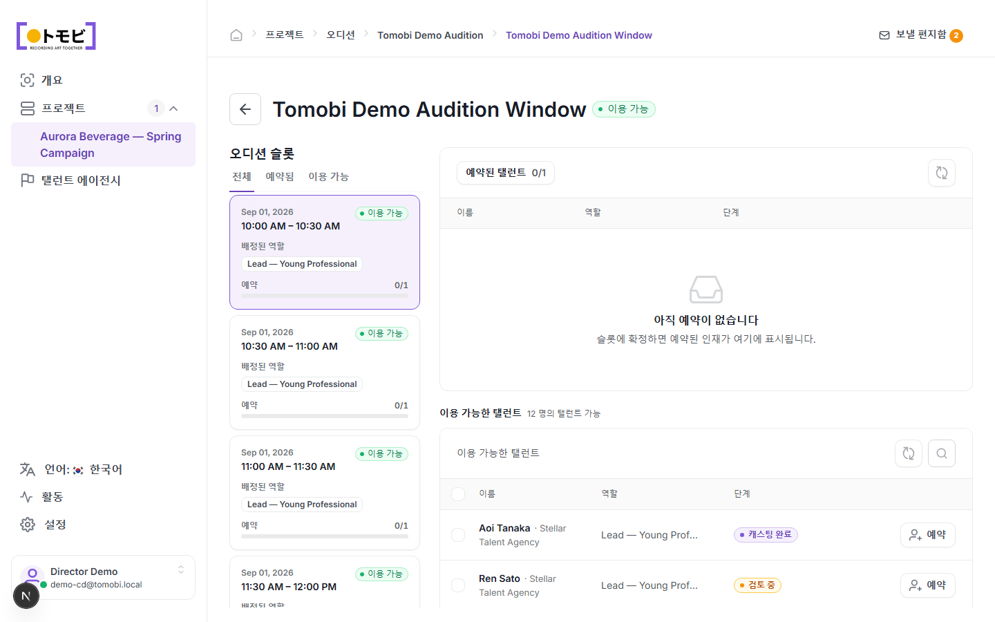Search available talent with magnifier icon
Screen dimensions: 995x622
[942, 453]
